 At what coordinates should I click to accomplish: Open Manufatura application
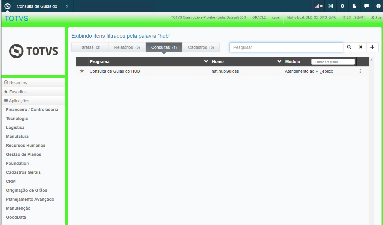[x=17, y=136]
